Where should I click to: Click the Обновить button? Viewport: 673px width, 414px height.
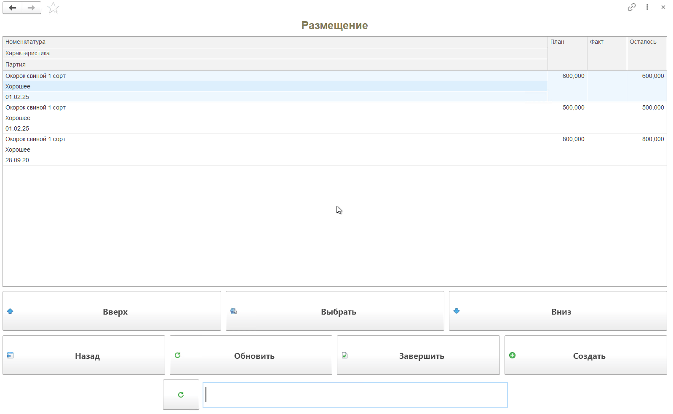point(251,355)
